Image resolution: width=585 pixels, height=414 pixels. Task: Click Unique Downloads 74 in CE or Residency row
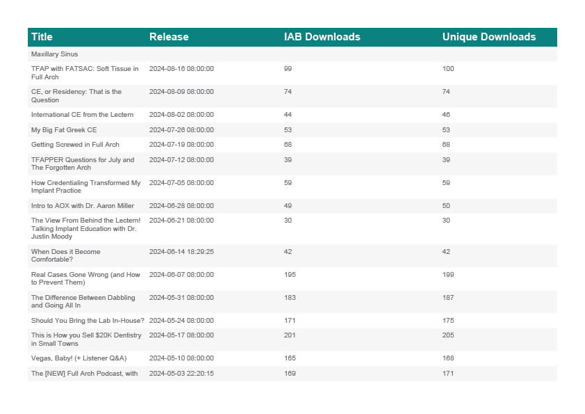pyautogui.click(x=446, y=92)
